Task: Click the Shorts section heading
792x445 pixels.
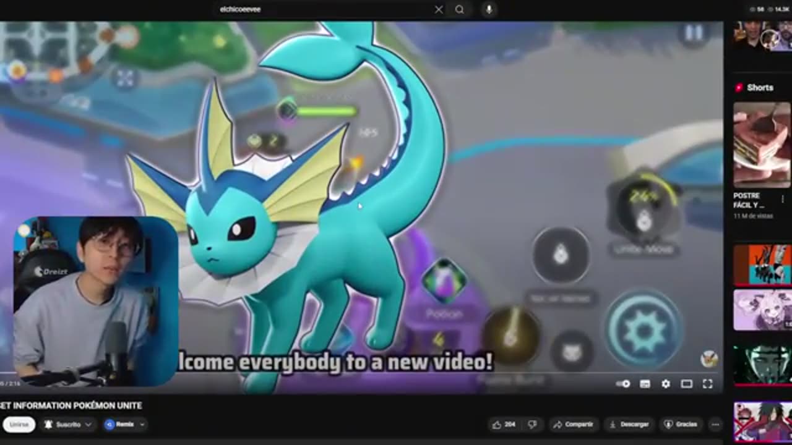Action: coord(760,88)
